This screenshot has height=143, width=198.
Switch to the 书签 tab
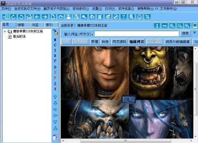[x=37, y=25]
